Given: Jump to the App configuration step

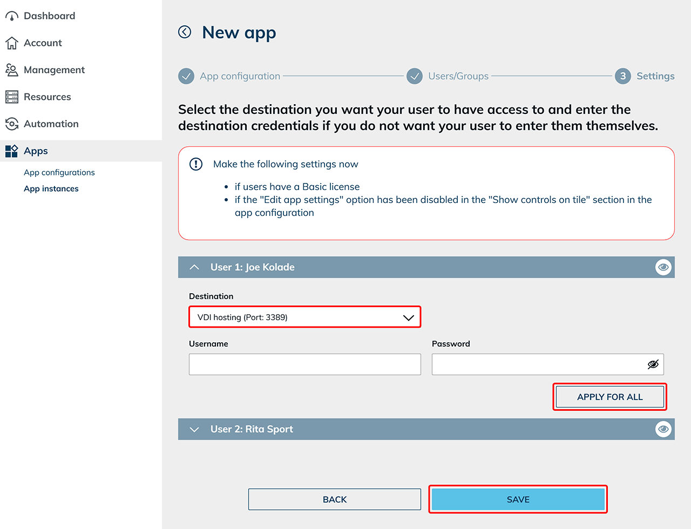Looking at the screenshot, I should tap(239, 76).
